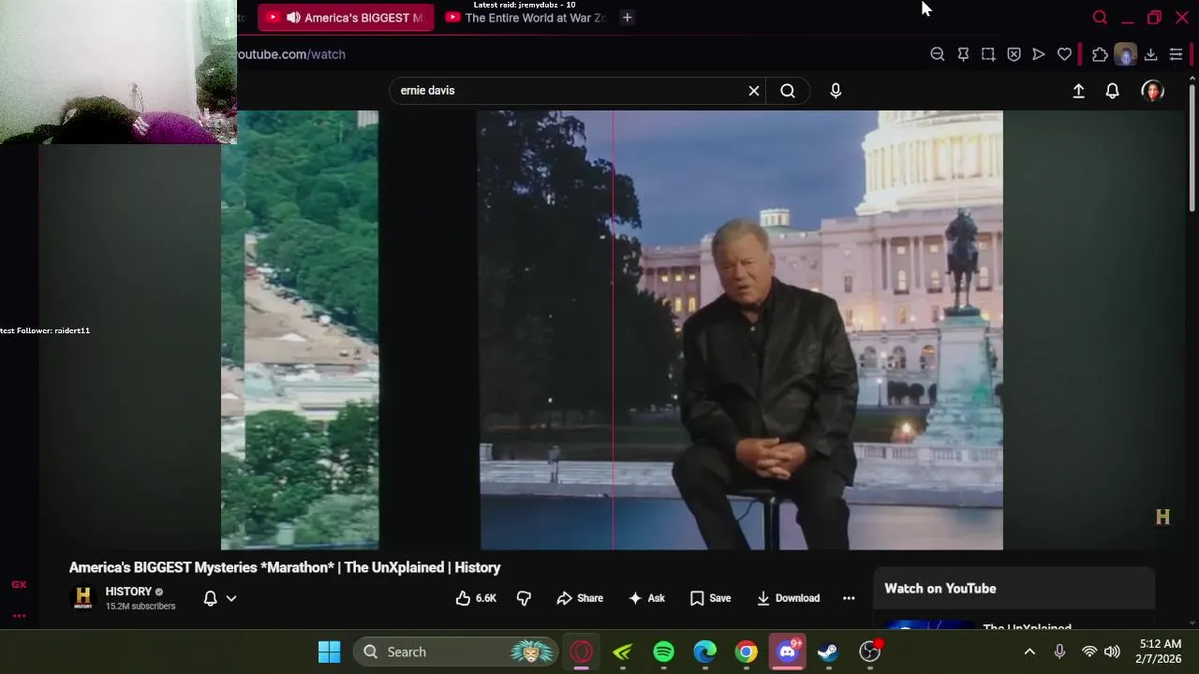Open Steam from the taskbar
1199x674 pixels.
coord(828,652)
